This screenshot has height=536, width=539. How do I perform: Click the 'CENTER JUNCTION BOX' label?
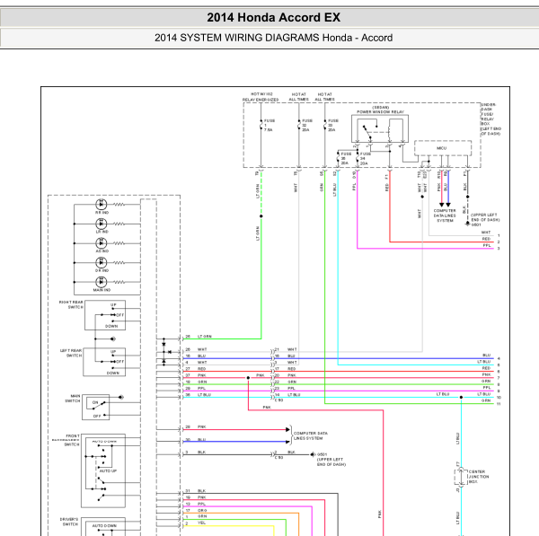[479, 477]
